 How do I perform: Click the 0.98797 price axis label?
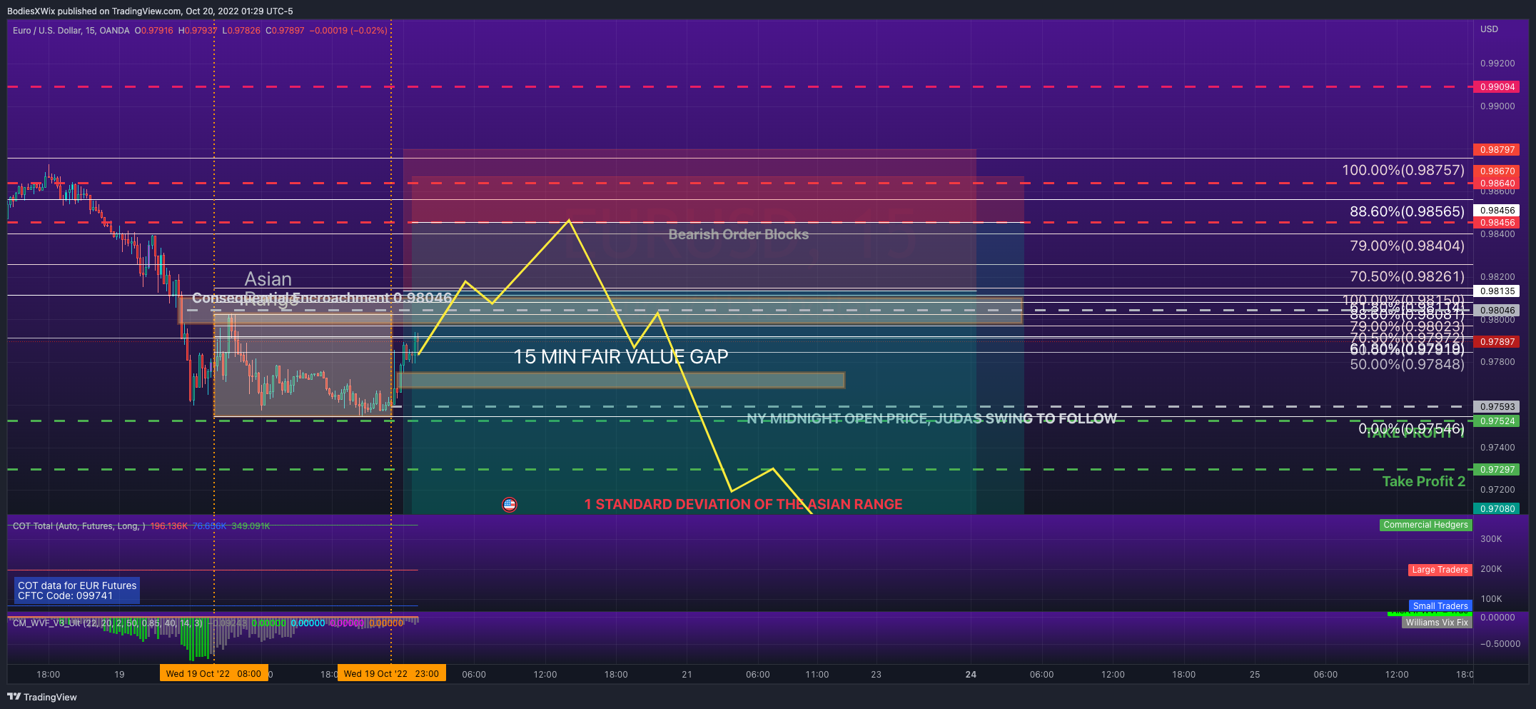1497,150
